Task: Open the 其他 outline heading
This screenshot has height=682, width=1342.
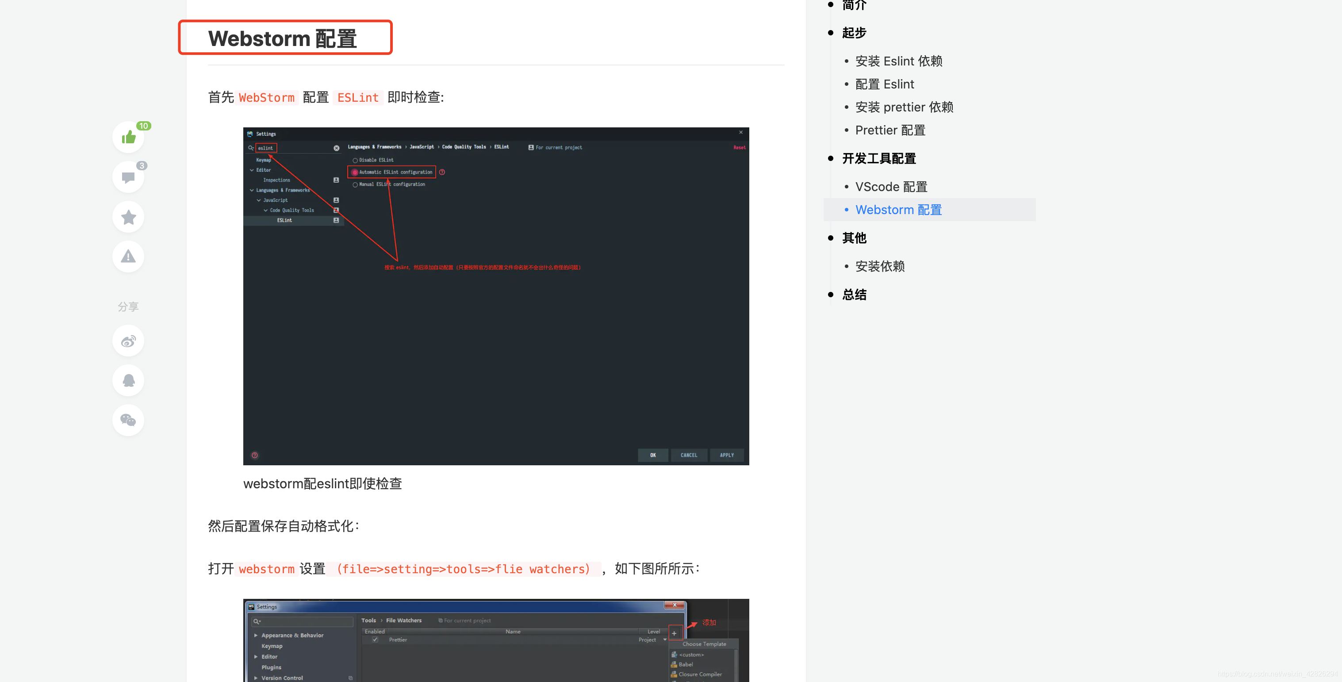Action: click(854, 238)
